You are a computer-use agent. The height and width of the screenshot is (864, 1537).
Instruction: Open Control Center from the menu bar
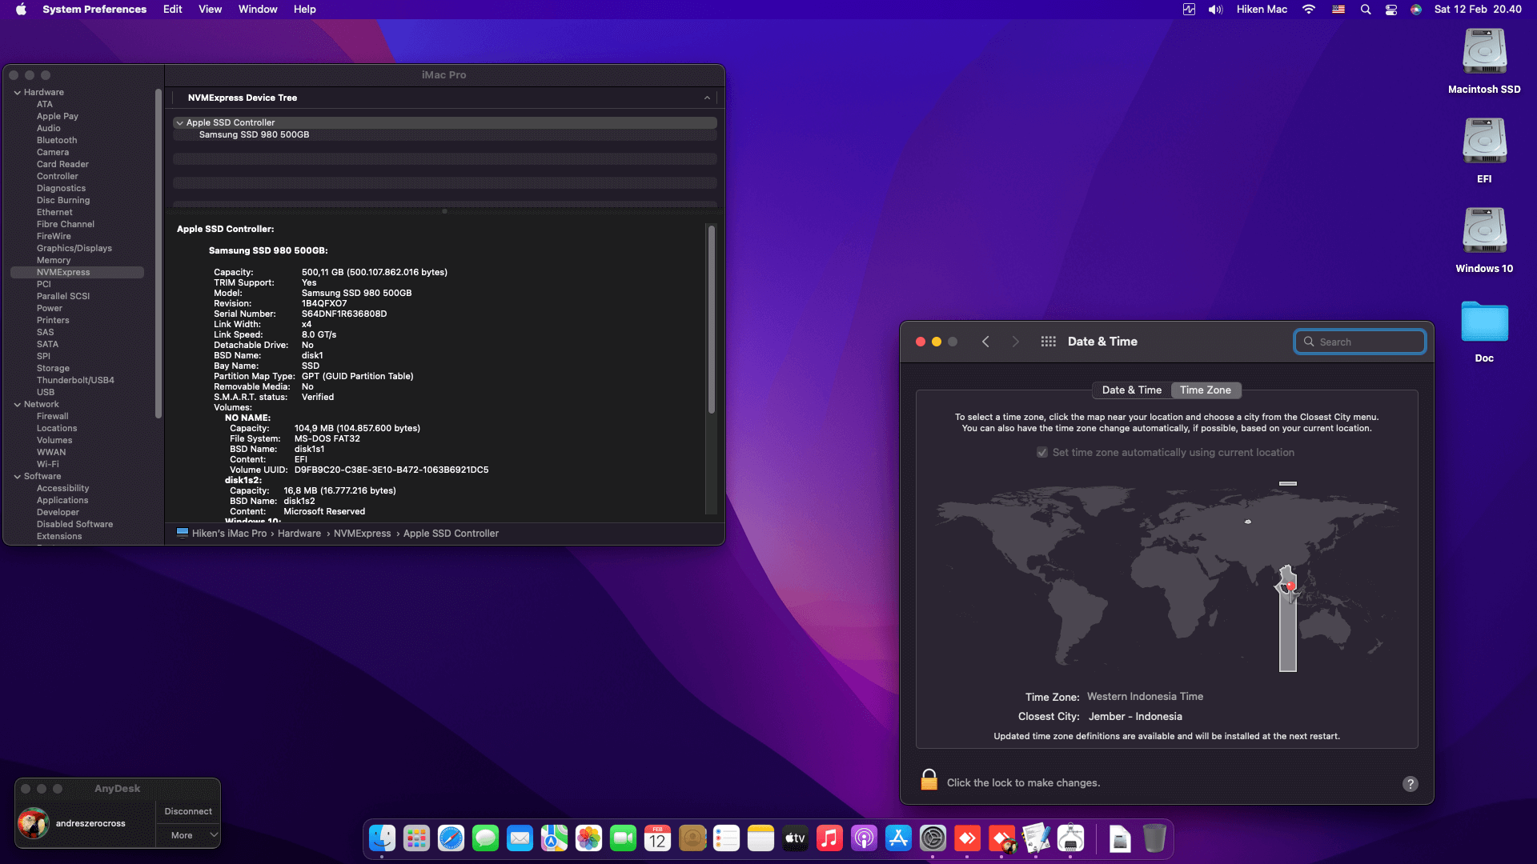pyautogui.click(x=1391, y=10)
